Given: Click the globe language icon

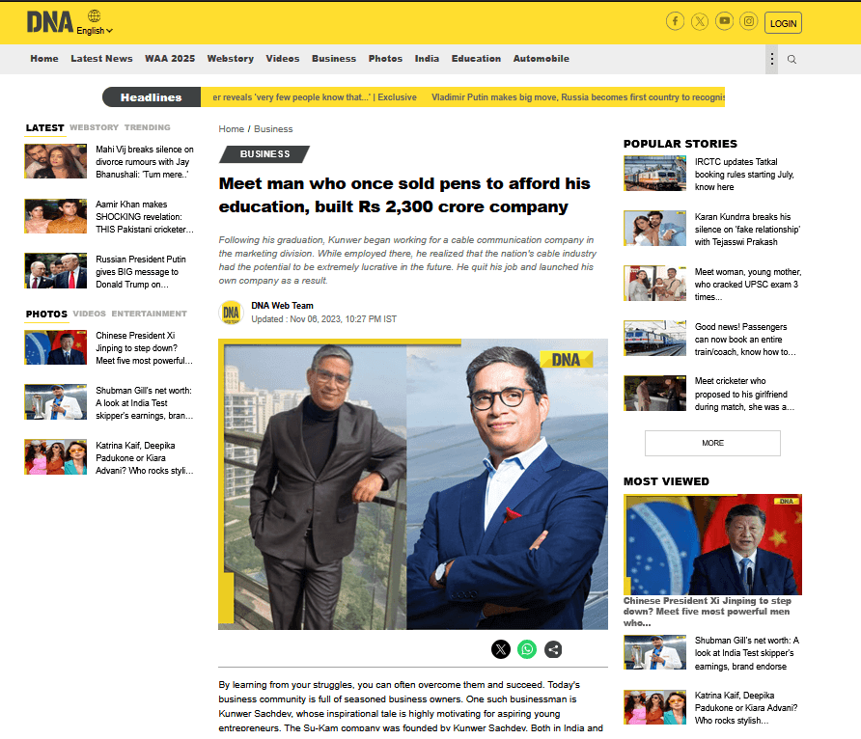Looking at the screenshot, I should (95, 15).
